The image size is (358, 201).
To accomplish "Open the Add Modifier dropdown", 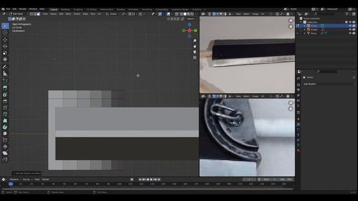I will pos(329,84).
